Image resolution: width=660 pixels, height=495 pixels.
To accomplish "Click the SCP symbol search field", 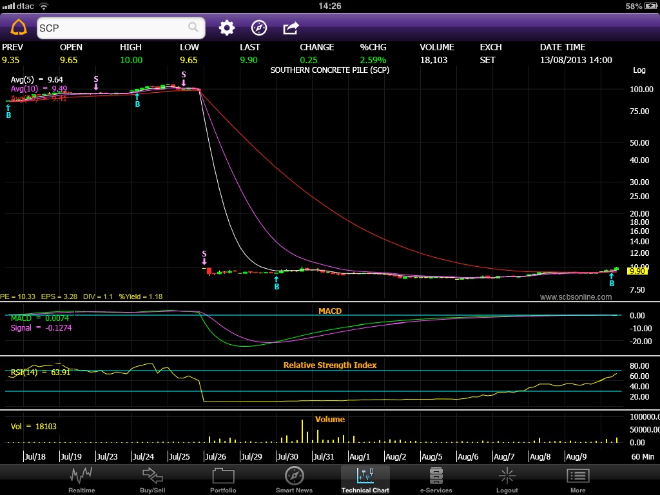I will pyautogui.click(x=113, y=28).
